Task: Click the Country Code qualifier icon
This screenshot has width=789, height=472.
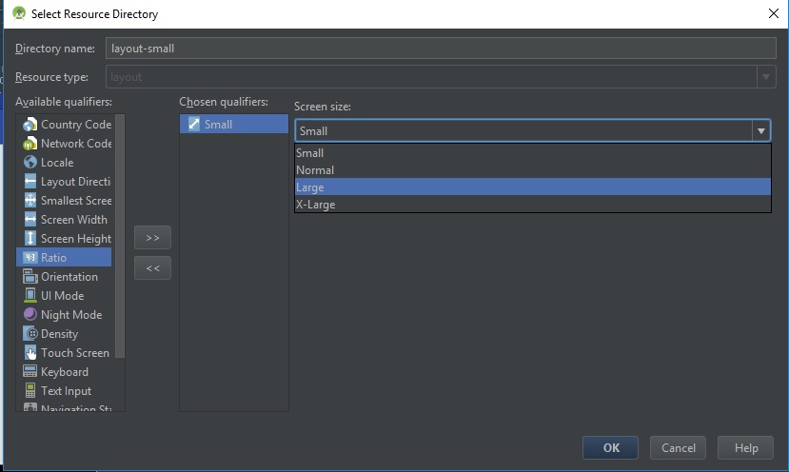Action: pyautogui.click(x=30, y=125)
